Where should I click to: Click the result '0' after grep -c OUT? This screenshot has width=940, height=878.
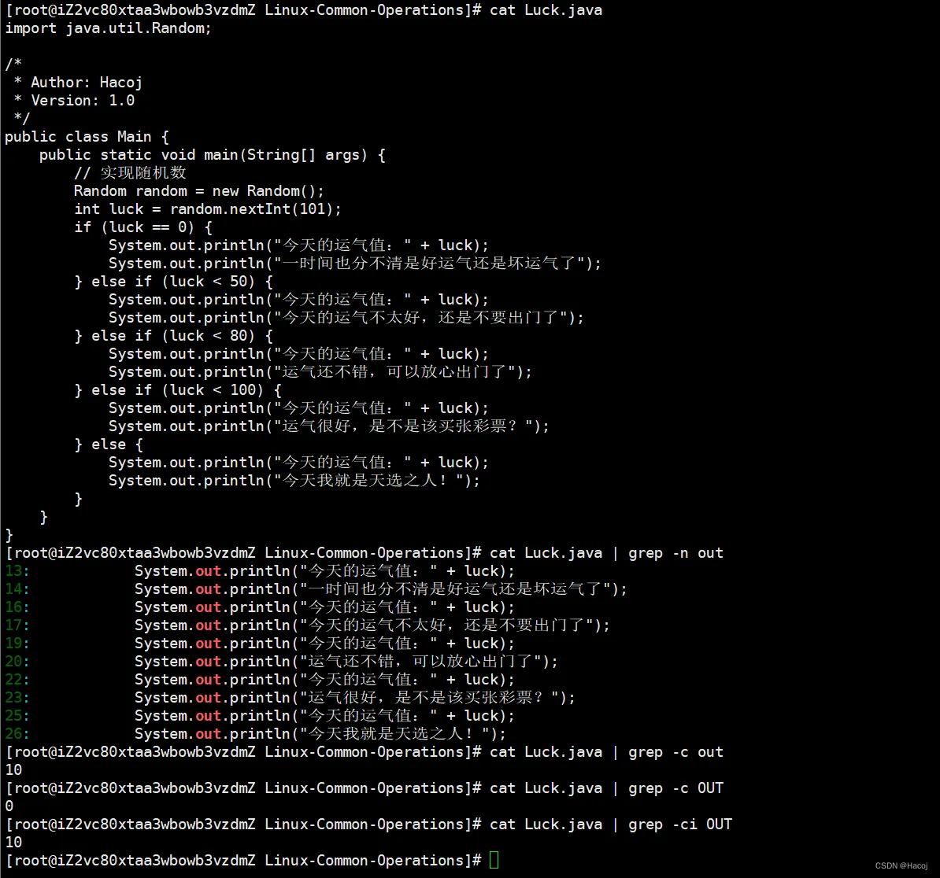coord(9,806)
